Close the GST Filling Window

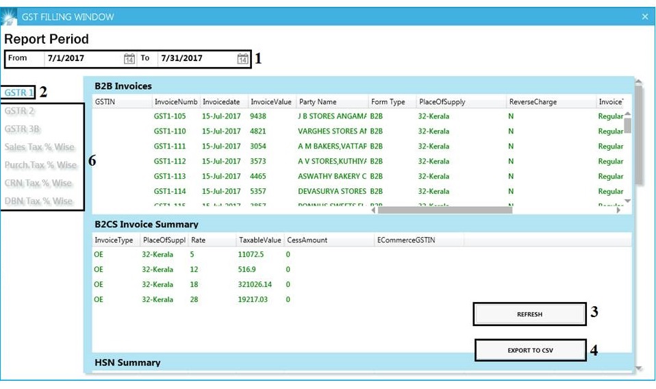(x=645, y=16)
